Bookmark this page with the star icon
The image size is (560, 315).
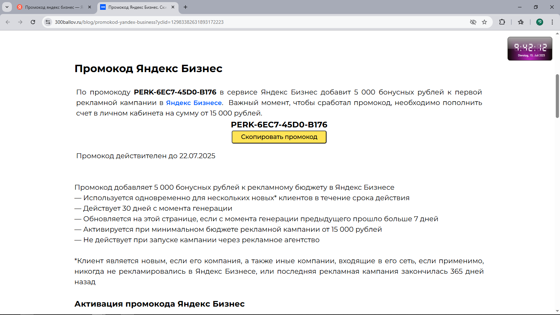pyautogui.click(x=484, y=22)
